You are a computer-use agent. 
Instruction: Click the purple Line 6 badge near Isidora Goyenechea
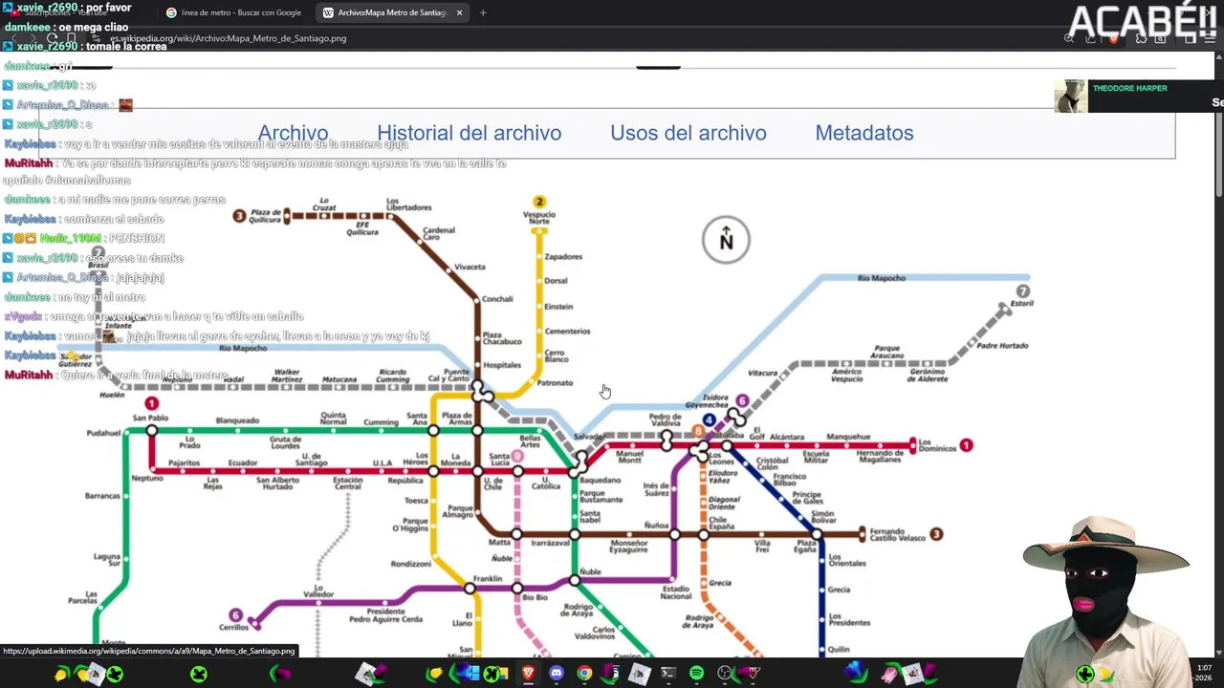(742, 400)
